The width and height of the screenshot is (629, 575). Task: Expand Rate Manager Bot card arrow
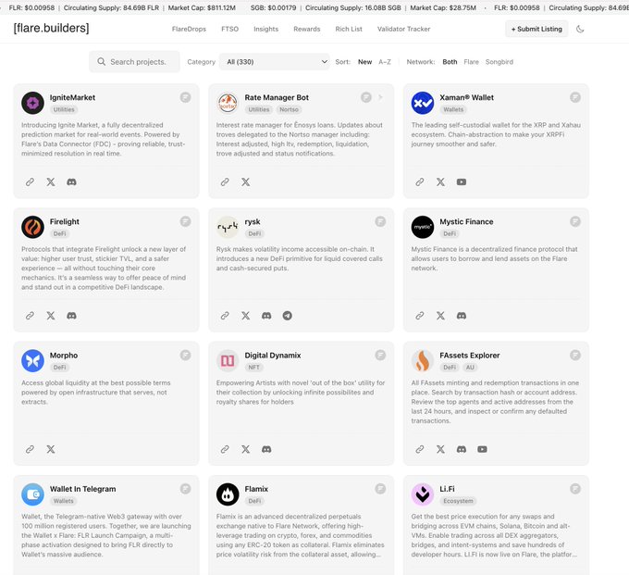click(x=380, y=96)
